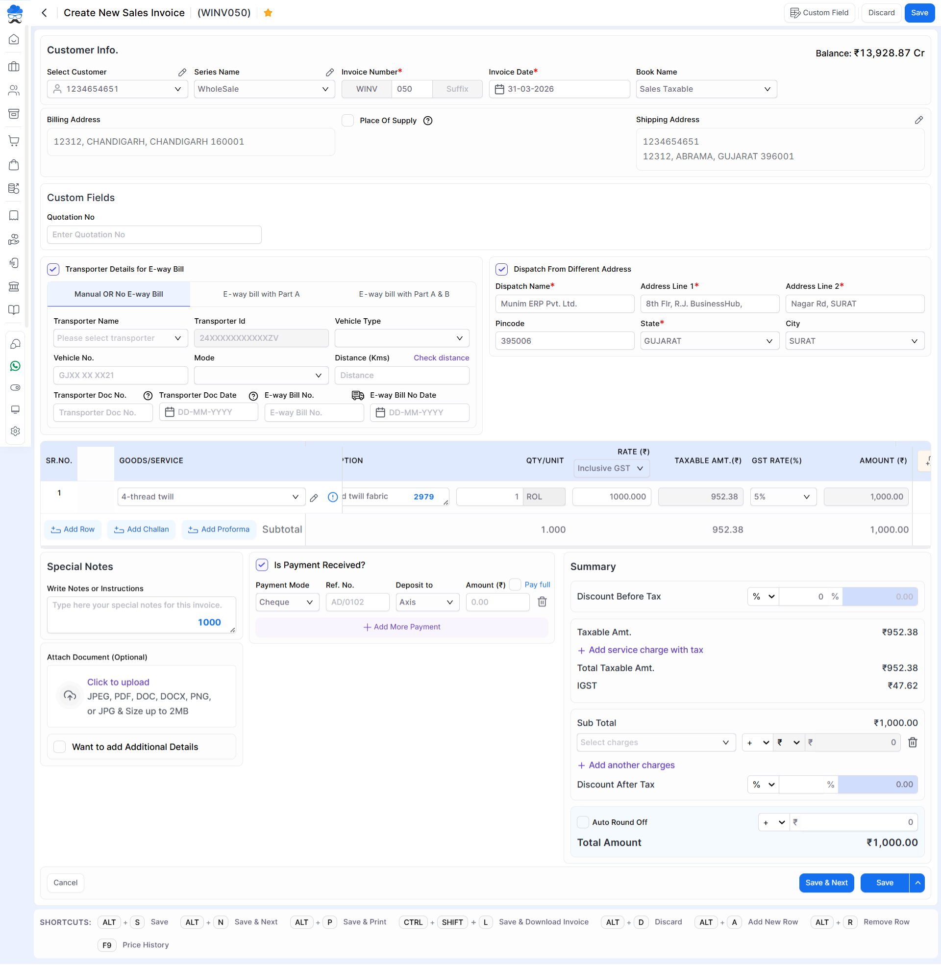Viewport: 941px width, 965px height.
Task: Click the Place Of Supply help icon
Action: (428, 121)
